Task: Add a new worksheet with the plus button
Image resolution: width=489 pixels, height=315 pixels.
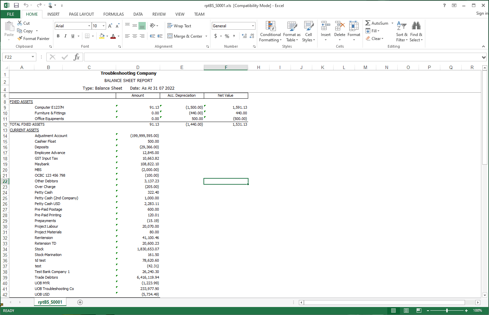Action: 80,302
